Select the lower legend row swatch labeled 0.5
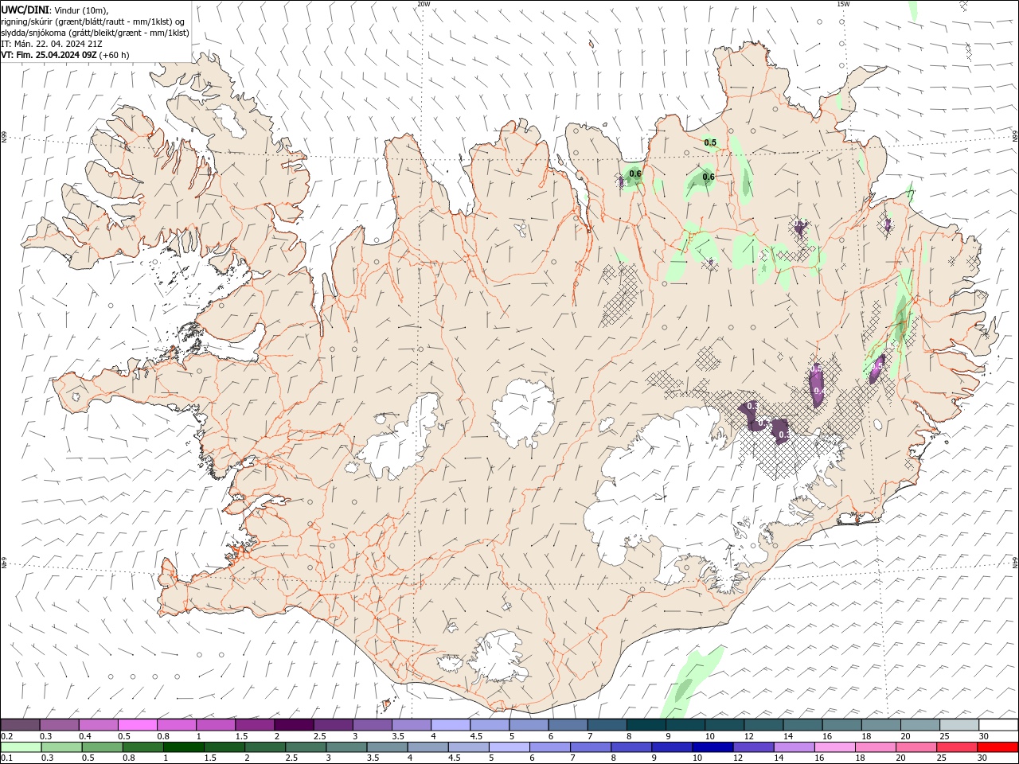The width and height of the screenshot is (1019, 764). point(102,747)
